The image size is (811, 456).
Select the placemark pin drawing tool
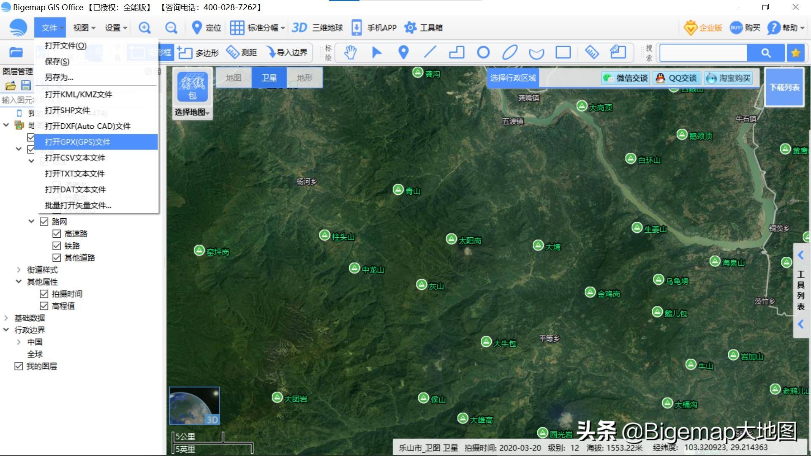tap(403, 52)
